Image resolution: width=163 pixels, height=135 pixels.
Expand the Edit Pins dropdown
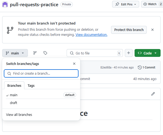(x=126, y=4)
